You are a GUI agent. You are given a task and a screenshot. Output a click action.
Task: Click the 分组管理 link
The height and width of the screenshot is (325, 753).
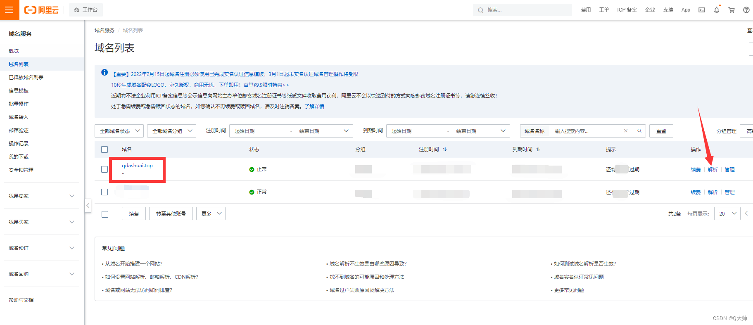tap(727, 131)
